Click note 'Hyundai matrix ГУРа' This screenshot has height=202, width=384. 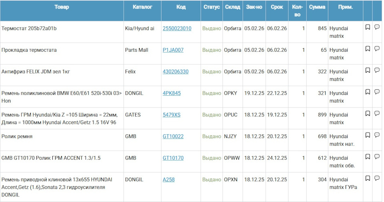(x=343, y=183)
